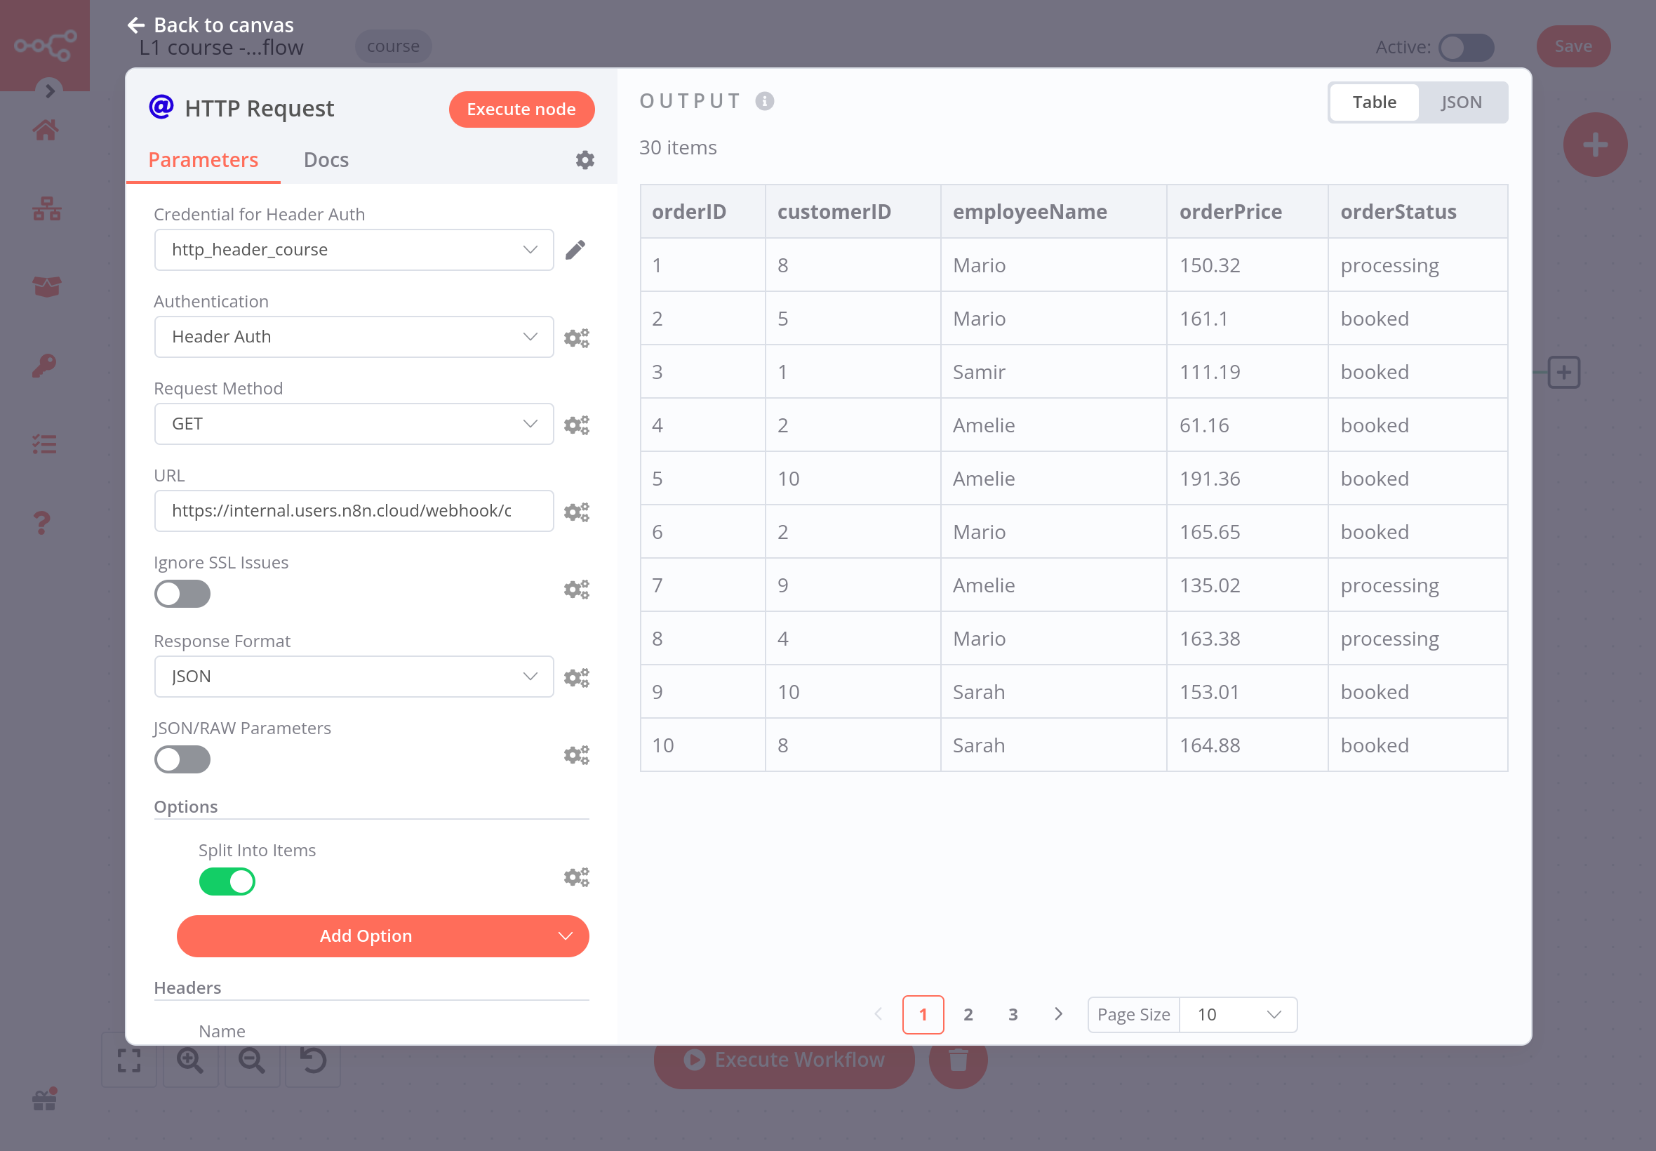Enable Ignore SSL Issues toggle
The image size is (1656, 1151).
[x=182, y=594]
